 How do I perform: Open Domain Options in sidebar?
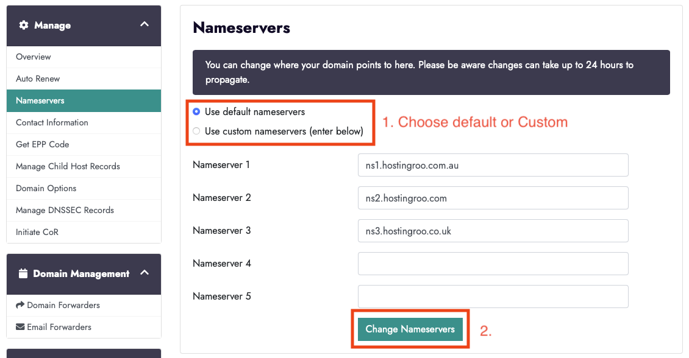(x=46, y=188)
